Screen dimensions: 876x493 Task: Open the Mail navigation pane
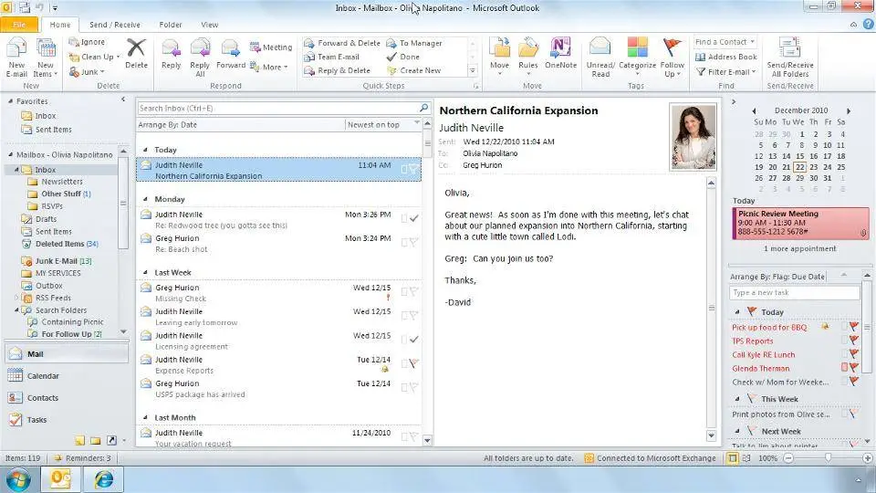click(x=66, y=354)
